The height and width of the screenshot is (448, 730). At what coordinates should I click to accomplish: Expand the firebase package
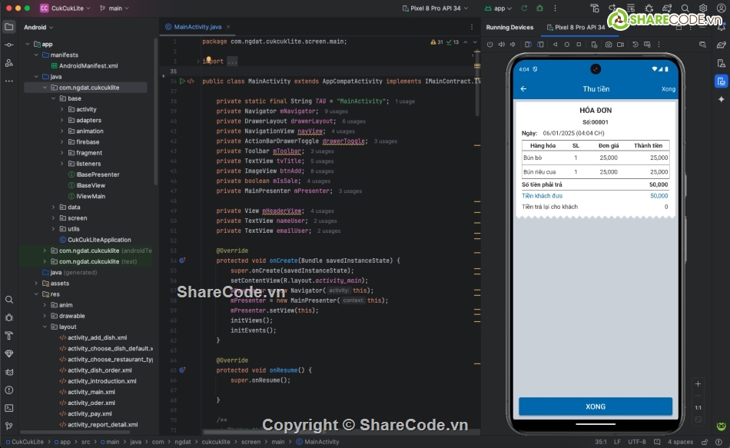point(62,142)
